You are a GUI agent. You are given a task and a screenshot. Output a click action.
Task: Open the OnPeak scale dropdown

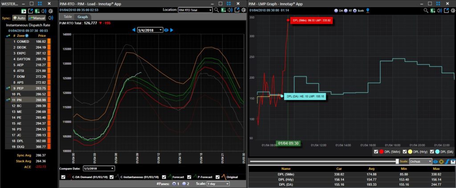tap(420, 162)
